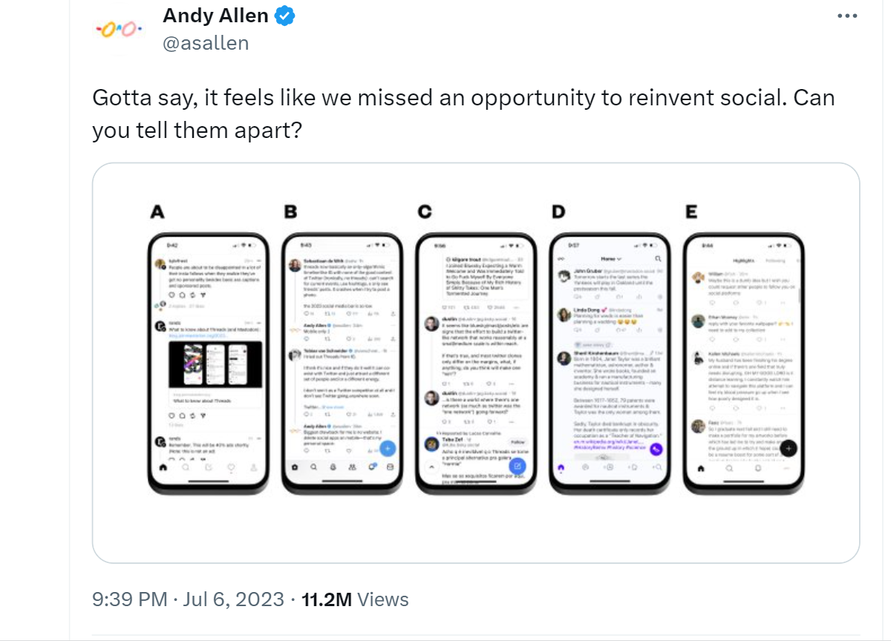
Task: Tap black plus button on phone E
Action: click(789, 448)
